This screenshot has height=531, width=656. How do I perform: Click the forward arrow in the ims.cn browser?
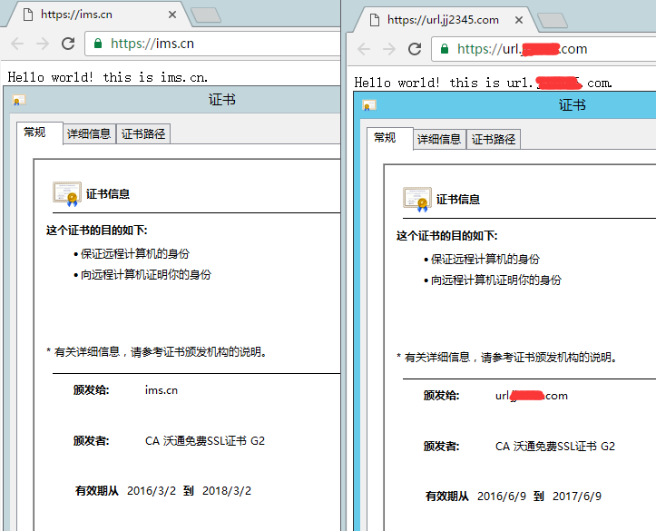[x=42, y=44]
